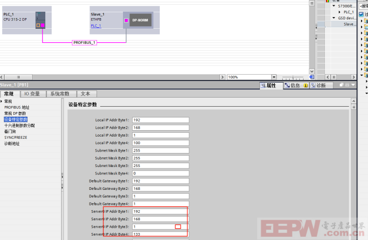Select the DP-NORM module of Slave_1
Image resolution: width=368 pixels, height=240 pixels.
coord(141,20)
